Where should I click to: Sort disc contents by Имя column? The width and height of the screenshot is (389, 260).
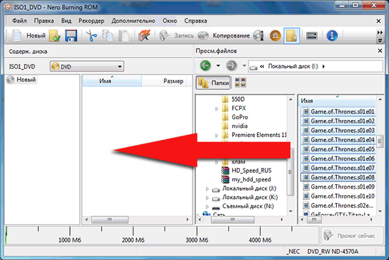click(112, 81)
